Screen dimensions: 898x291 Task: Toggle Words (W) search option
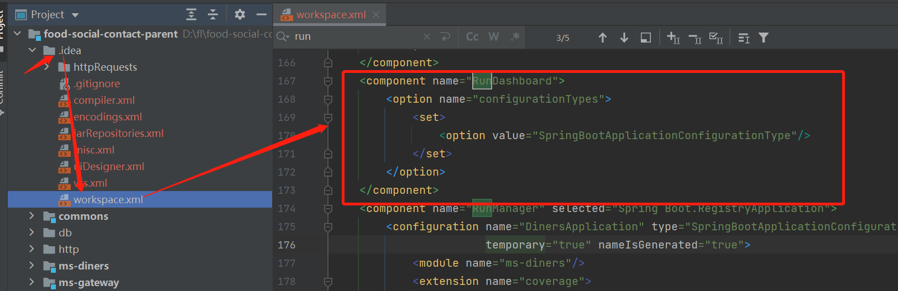494,36
